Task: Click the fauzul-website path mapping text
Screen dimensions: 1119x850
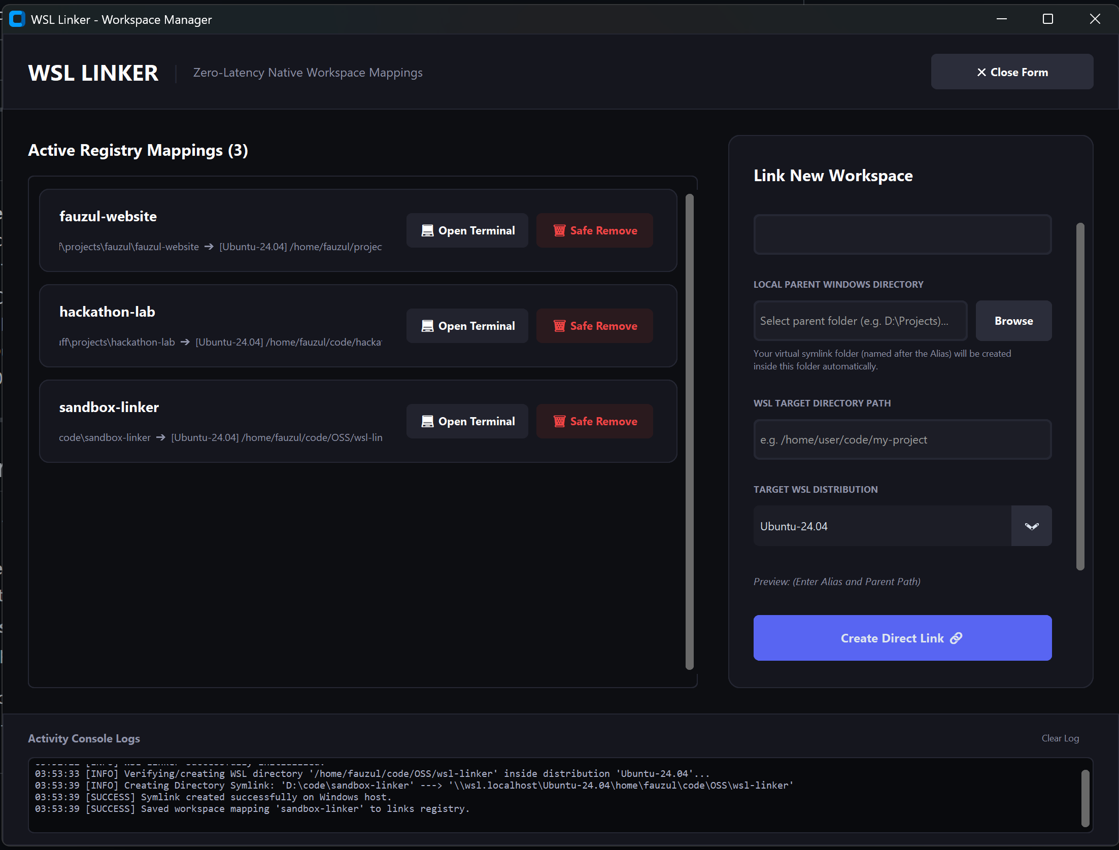Action: click(x=220, y=247)
